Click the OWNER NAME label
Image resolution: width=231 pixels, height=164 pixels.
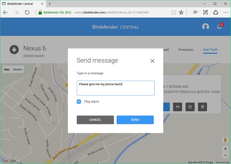tap(34, 56)
